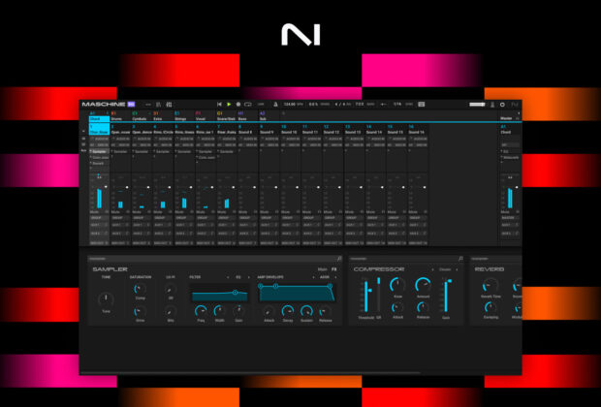
Task: Click the NI logo in Maschine header
Action: (515, 105)
